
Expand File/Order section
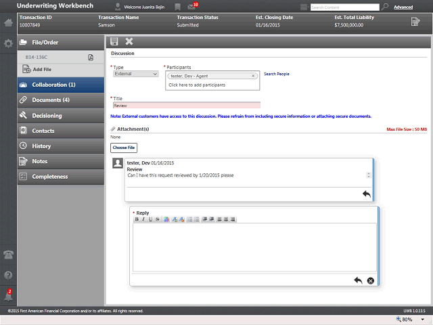point(61,43)
